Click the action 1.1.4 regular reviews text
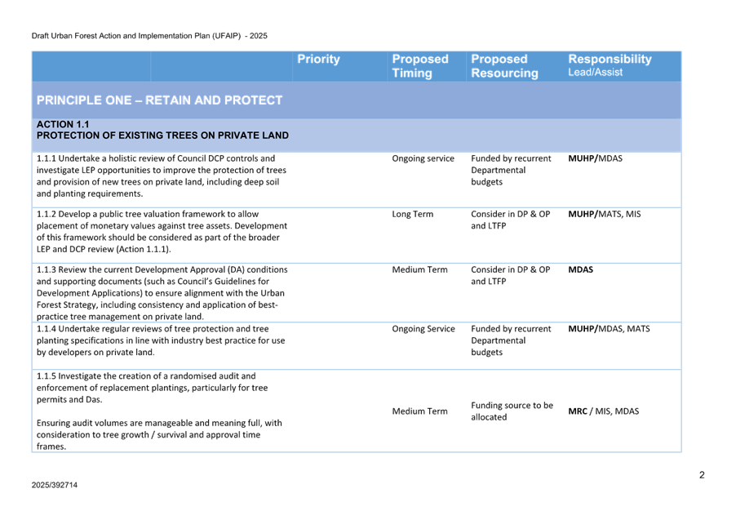The height and width of the screenshot is (520, 736). [161, 340]
